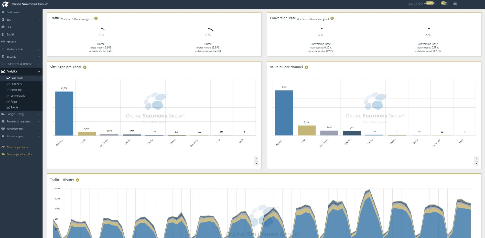Click the Direct bar showing 5,315 sessions
The height and width of the screenshot is (238, 485).
pyautogui.click(x=87, y=134)
